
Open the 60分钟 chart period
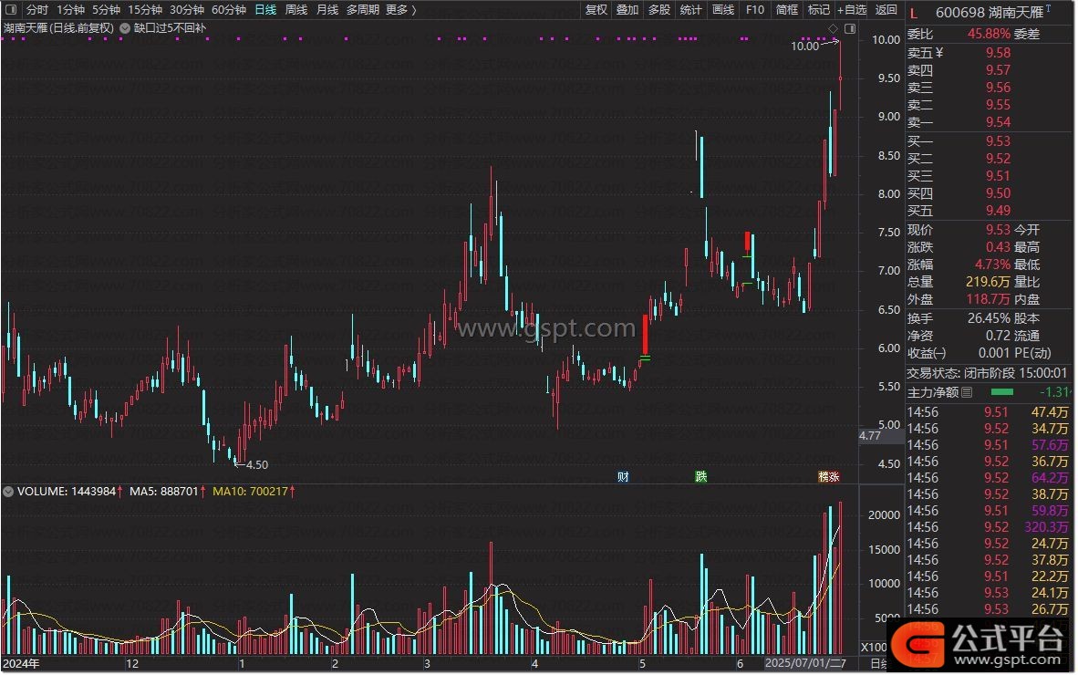click(x=229, y=10)
